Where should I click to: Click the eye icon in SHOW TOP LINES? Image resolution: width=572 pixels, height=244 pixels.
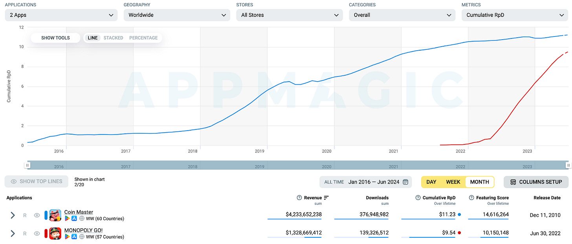pyautogui.click(x=14, y=182)
